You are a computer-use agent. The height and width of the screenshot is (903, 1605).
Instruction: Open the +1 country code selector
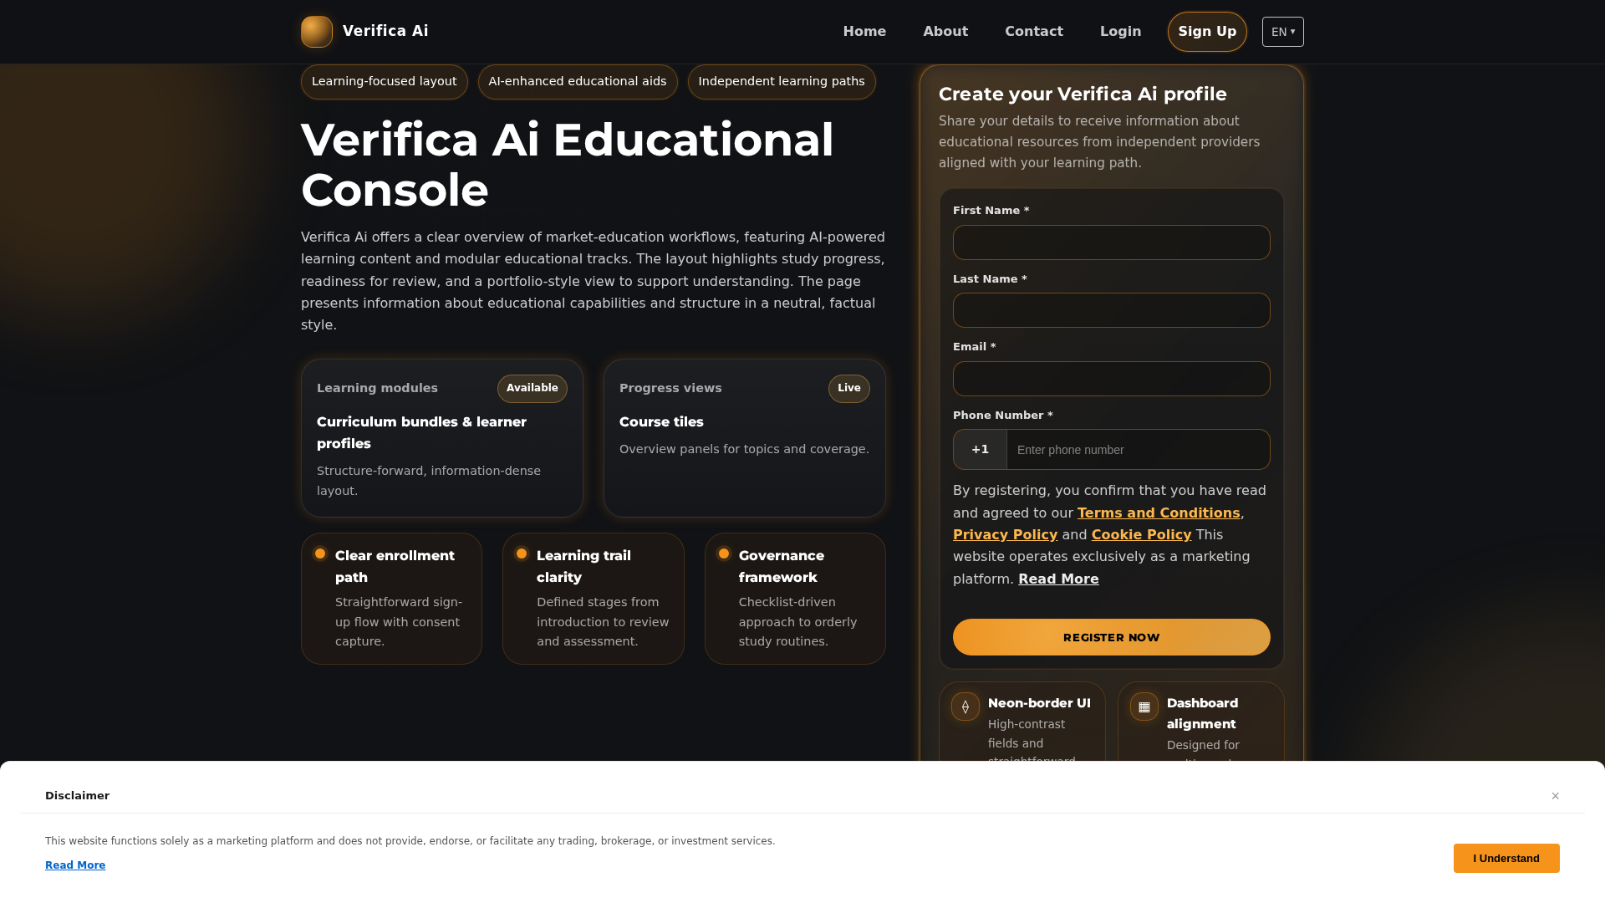click(980, 450)
